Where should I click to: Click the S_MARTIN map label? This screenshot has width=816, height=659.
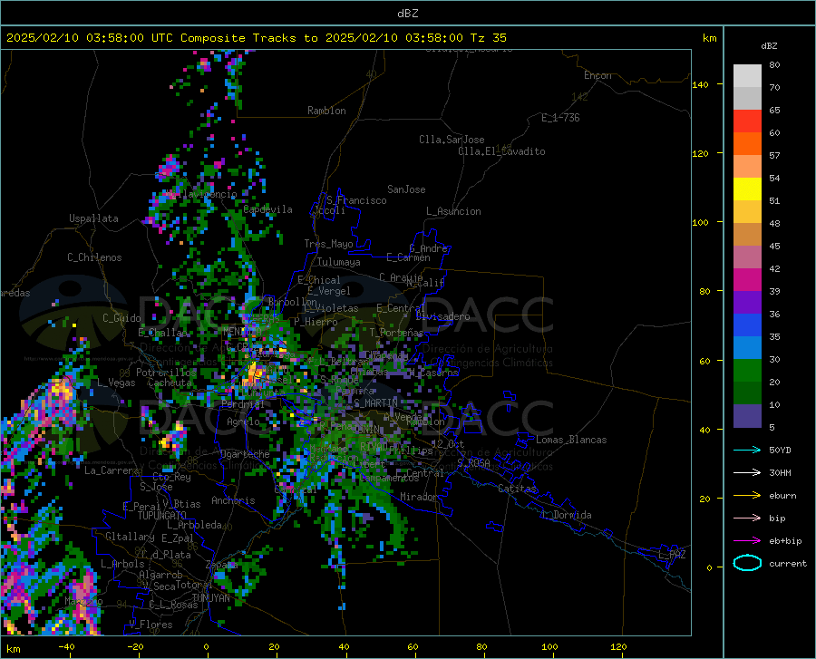pos(375,403)
